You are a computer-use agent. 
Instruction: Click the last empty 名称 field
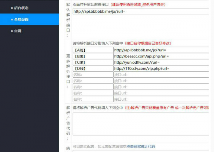[93, 99]
